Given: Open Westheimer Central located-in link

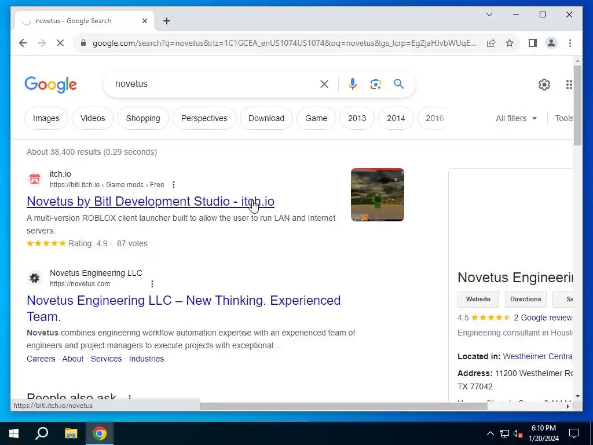Looking at the screenshot, I should click(537, 356).
